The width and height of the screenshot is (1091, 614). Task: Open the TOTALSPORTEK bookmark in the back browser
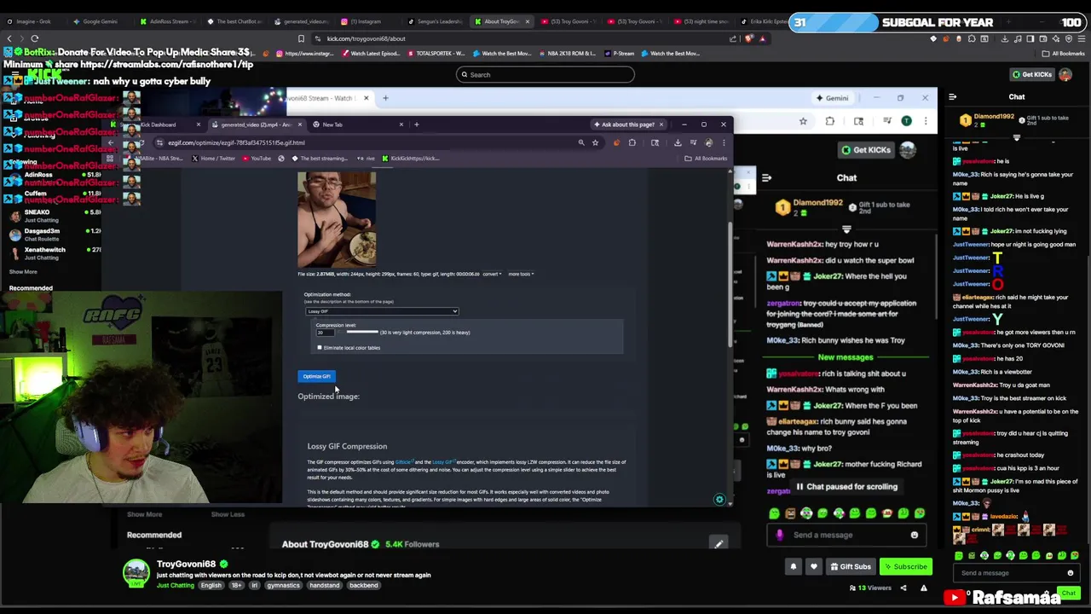point(436,54)
